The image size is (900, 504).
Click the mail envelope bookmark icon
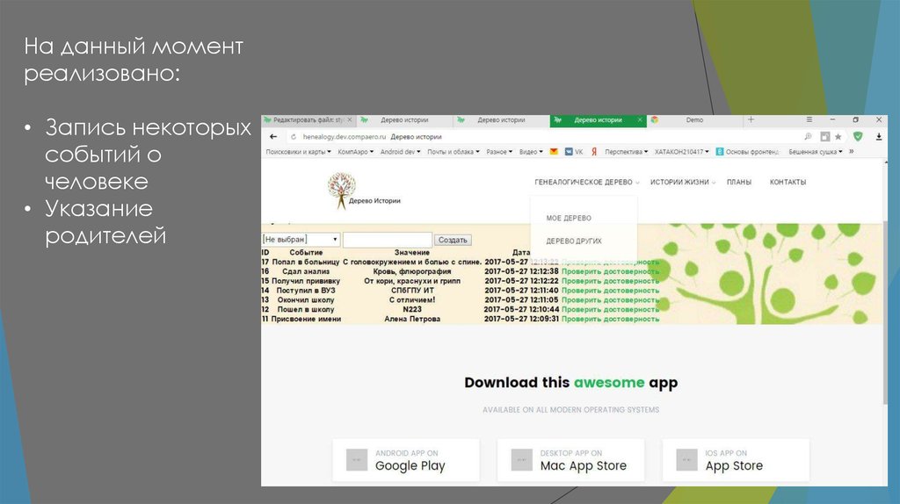coord(554,152)
